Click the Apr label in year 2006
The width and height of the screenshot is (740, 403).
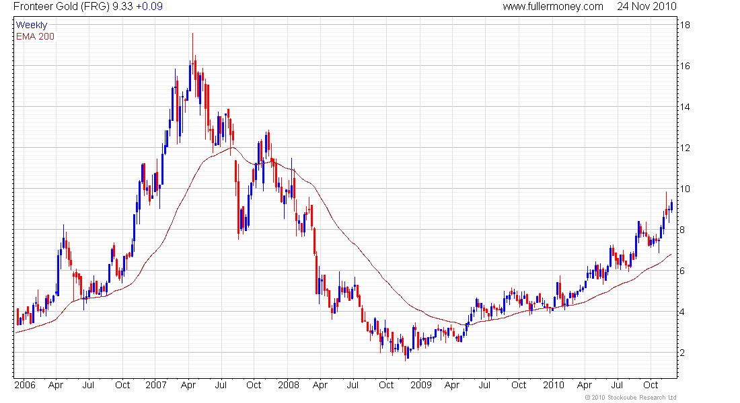(56, 386)
